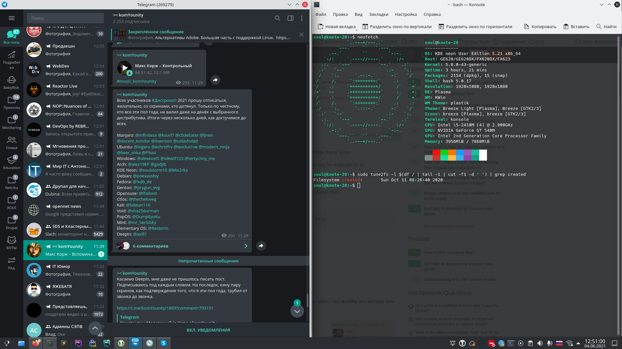Open the 'IT Юмор' chat

pyautogui.click(x=65, y=270)
